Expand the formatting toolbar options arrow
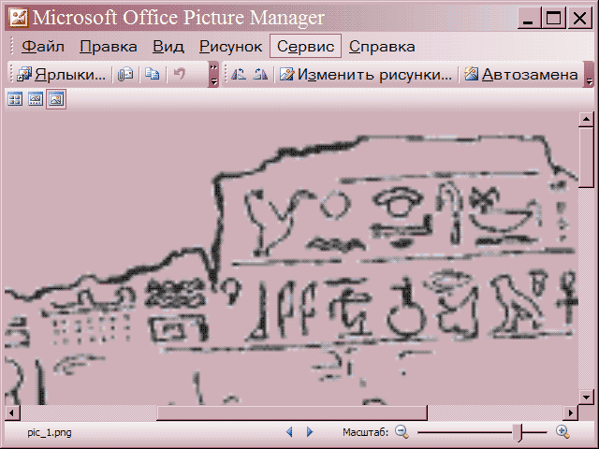 (589, 74)
